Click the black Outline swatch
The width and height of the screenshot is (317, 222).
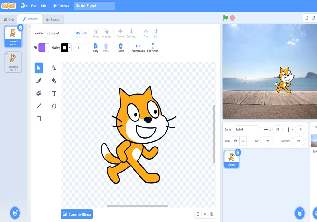[x=65, y=48]
